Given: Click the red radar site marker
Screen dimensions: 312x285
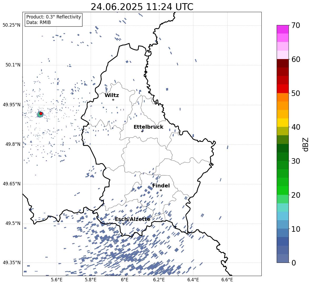Looking at the screenshot, I should pos(41,114).
